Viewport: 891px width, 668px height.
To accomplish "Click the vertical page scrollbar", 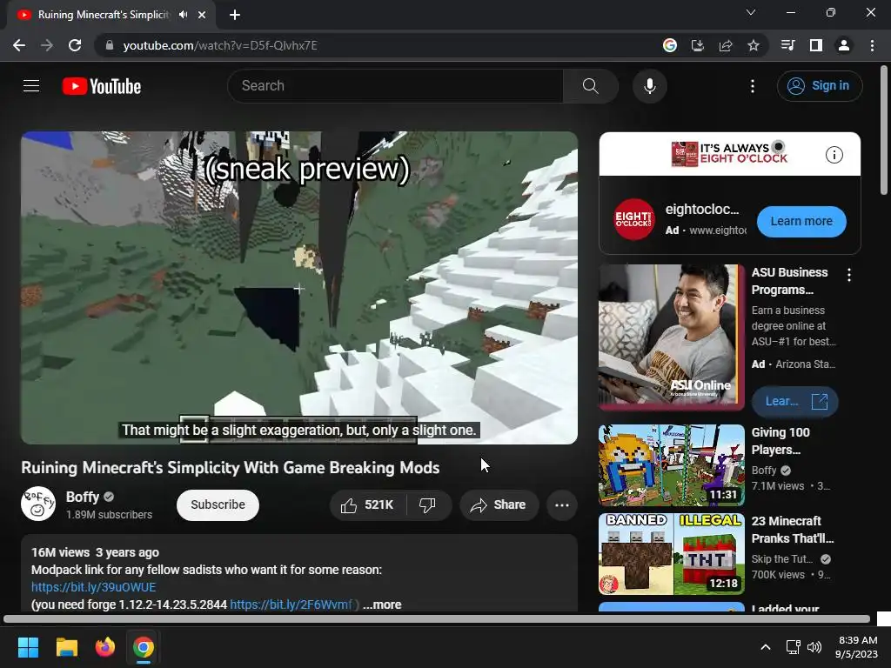I will [x=884, y=130].
